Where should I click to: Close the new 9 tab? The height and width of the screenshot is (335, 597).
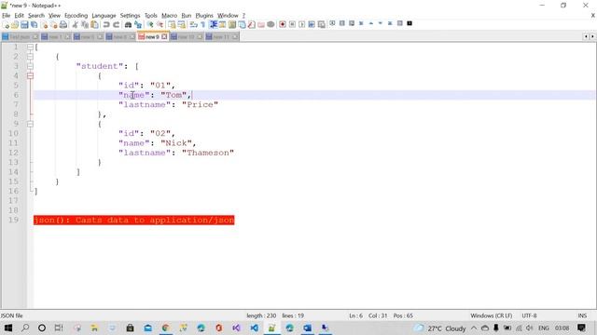[x=164, y=37]
